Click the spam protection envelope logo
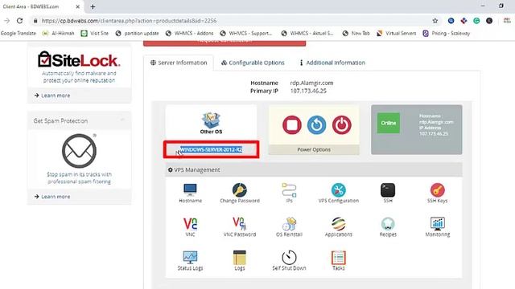Viewport: 515px width, 289px height. (x=79, y=151)
